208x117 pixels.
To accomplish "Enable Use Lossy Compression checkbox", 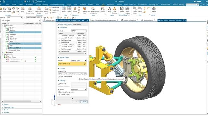I will [59, 92].
